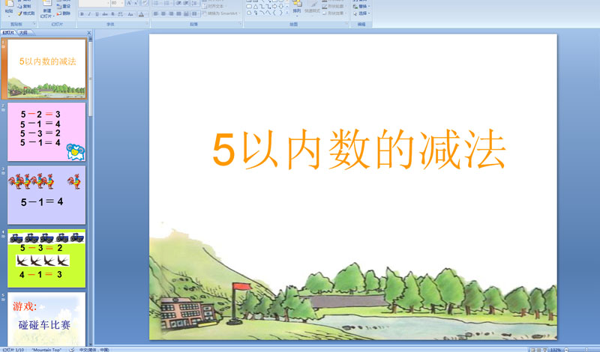Select the Format Painter (格式刷) tool

click(x=26, y=13)
